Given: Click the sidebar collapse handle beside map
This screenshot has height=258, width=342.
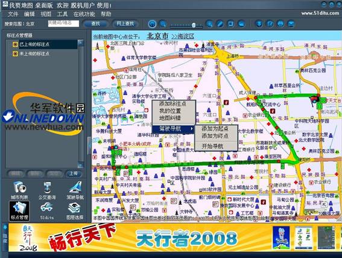Looking at the screenshot, I should (89, 145).
